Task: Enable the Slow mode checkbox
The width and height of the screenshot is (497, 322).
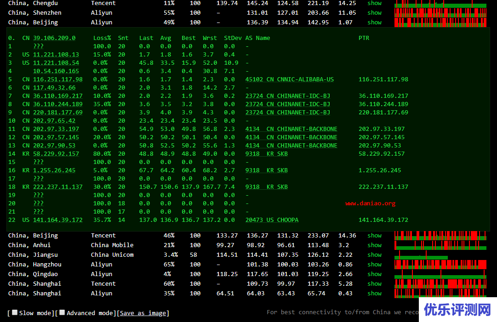Action: coord(15,312)
